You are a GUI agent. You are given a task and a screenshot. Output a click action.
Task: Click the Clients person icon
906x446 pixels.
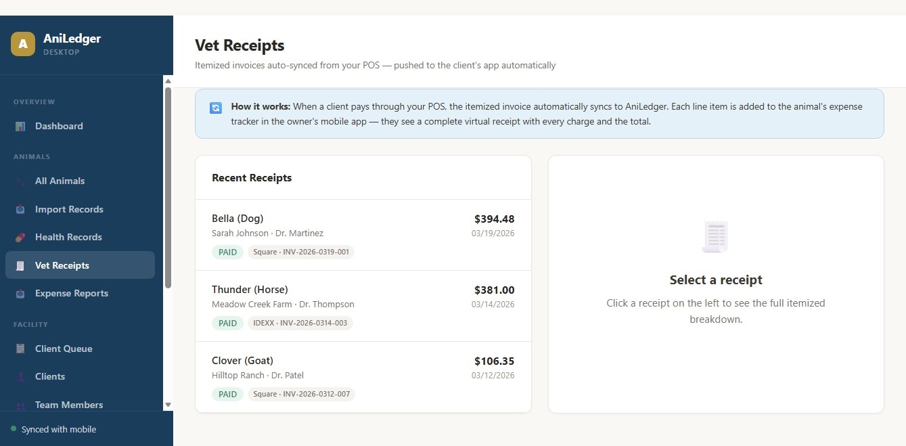coord(20,377)
